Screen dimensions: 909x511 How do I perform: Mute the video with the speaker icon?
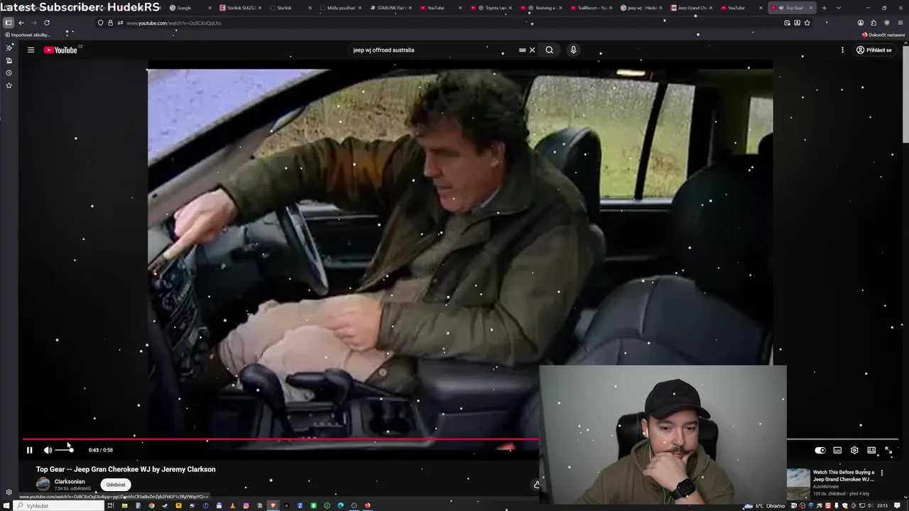(48, 450)
